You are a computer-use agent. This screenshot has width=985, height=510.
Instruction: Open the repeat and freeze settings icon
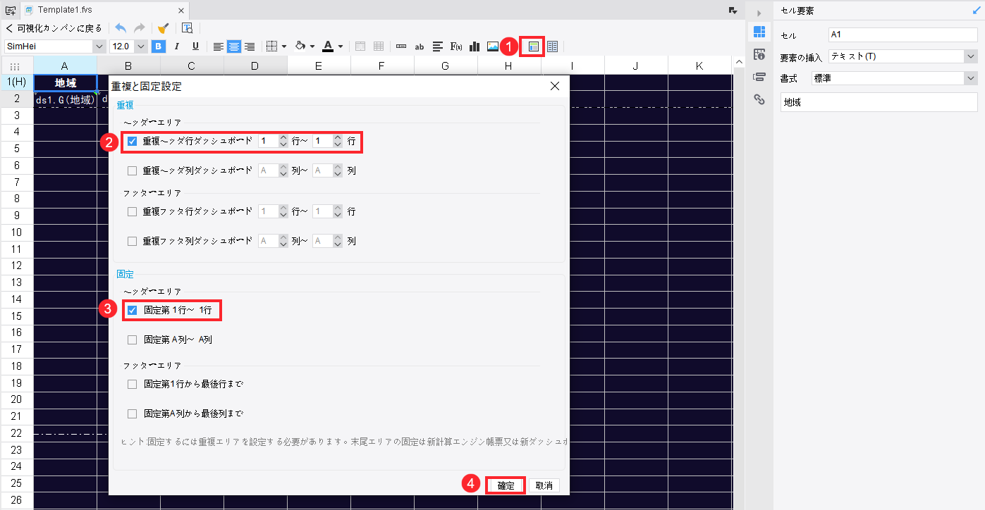(534, 46)
